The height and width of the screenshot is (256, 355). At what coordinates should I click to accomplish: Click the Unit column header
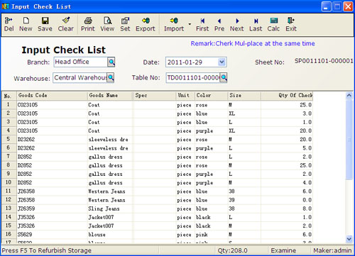[185, 96]
